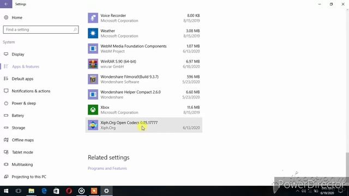The height and width of the screenshot is (196, 349).
Task: Click the Weather sun icon
Action: [x=93, y=33]
